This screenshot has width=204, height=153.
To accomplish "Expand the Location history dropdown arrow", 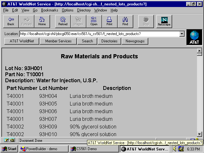I will 182,34.
